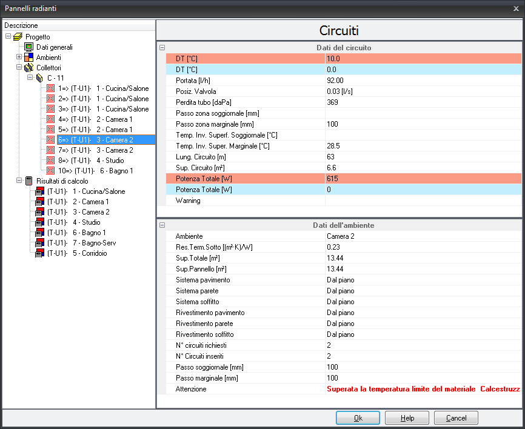Collapse the Dati del circuito section

point(162,48)
